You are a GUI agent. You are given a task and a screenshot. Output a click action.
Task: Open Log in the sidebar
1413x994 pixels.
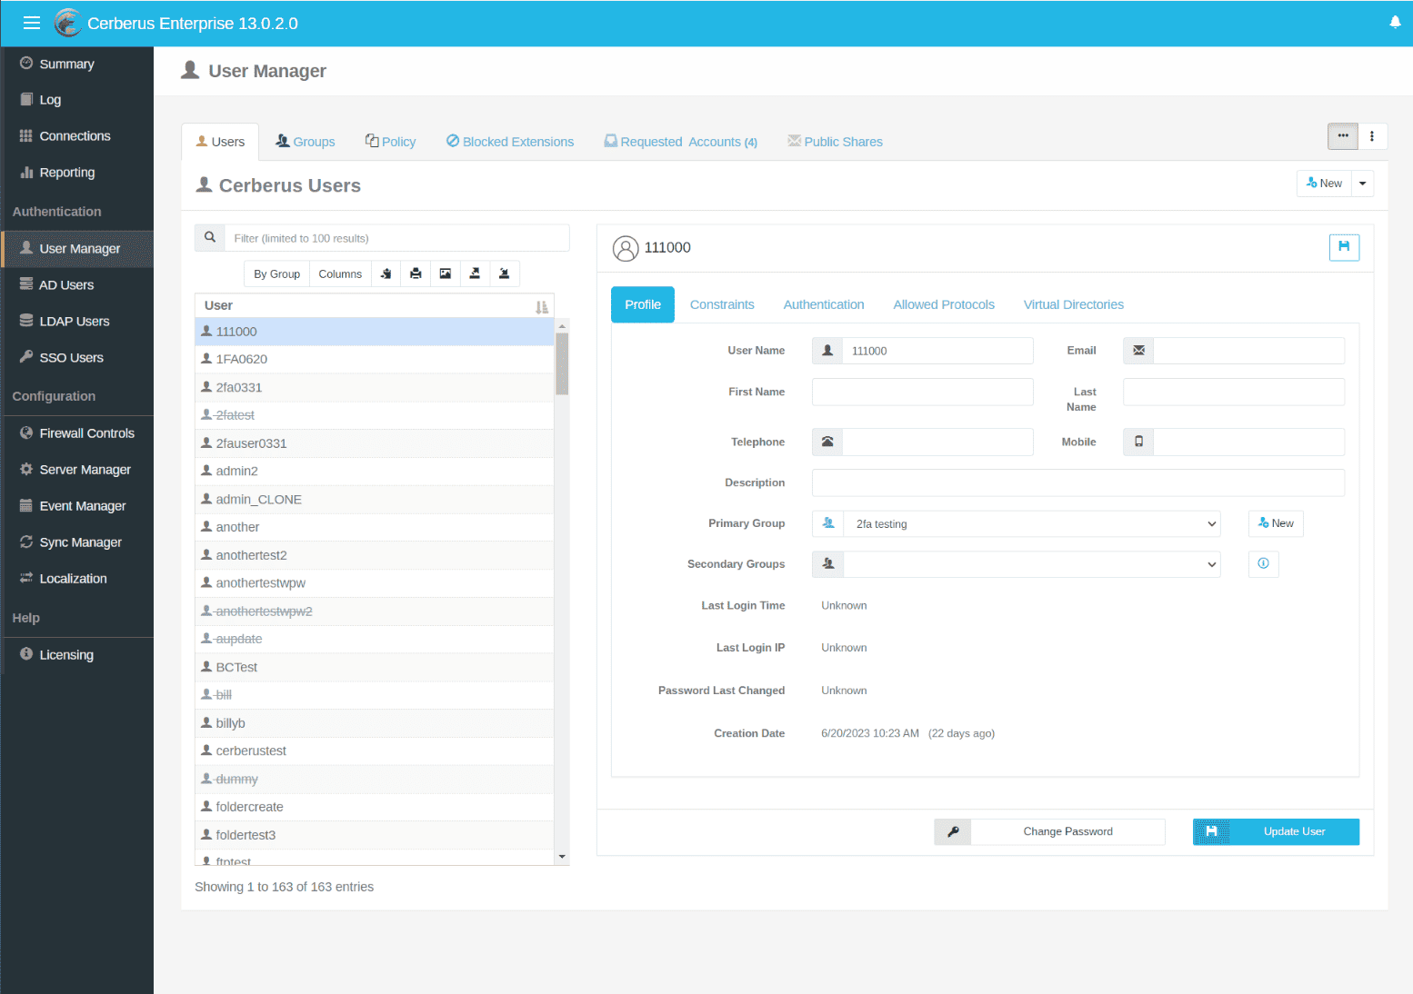pyautogui.click(x=50, y=100)
